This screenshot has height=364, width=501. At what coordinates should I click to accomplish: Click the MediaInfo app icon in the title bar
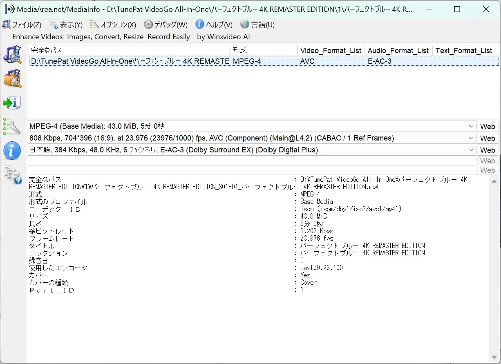point(9,9)
